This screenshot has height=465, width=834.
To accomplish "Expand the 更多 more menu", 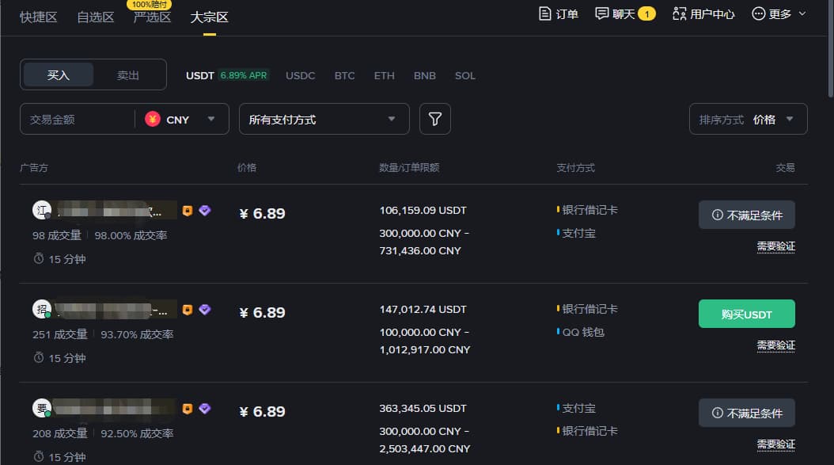I will point(779,13).
